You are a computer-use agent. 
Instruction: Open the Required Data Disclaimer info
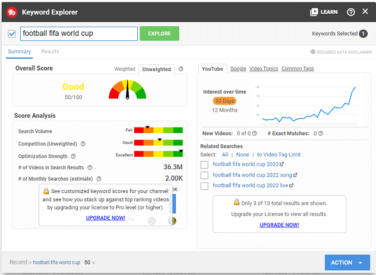tap(341, 52)
